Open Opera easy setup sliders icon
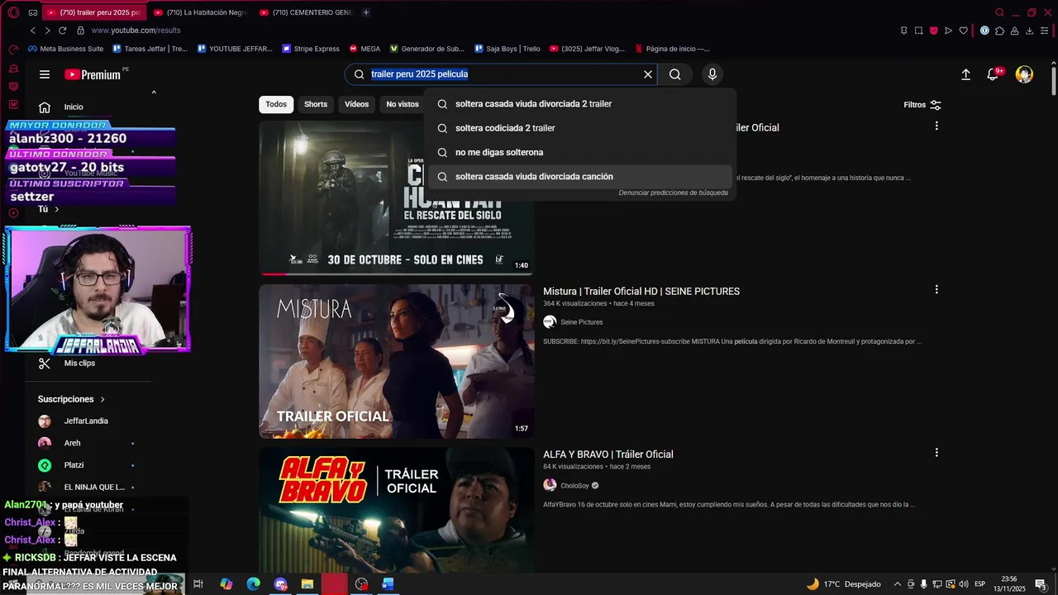 coord(1044,31)
